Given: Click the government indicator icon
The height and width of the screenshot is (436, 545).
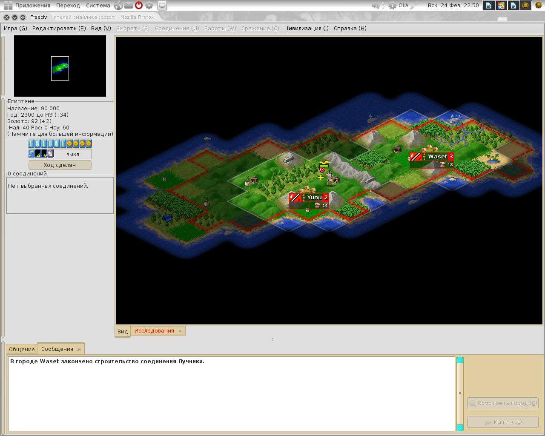Looking at the screenshot, I should click(50, 154).
